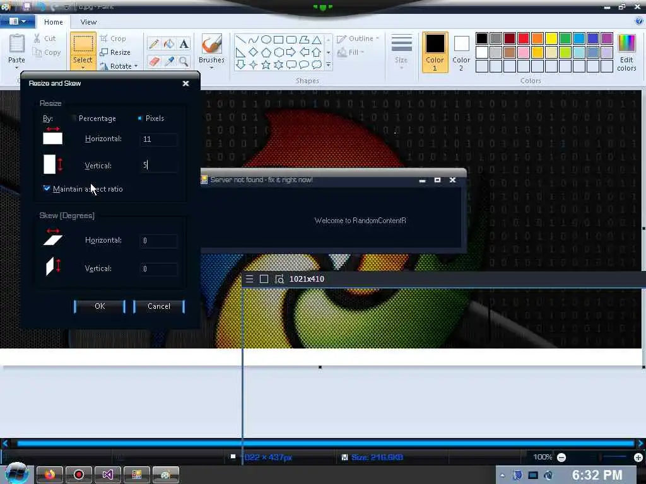Select the Line shape
Screen dimensions: 646x484
coord(241,40)
